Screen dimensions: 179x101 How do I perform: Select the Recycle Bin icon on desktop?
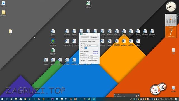click(173, 89)
